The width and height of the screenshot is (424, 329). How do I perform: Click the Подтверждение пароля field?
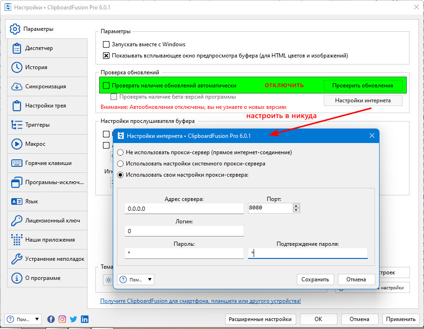[308, 253]
